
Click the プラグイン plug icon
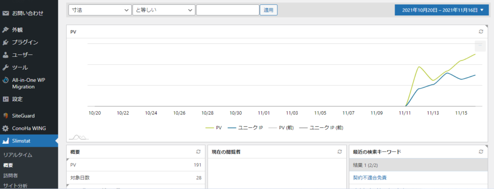5,42
